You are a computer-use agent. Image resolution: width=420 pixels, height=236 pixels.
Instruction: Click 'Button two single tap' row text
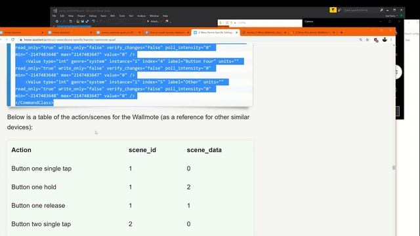click(x=41, y=224)
